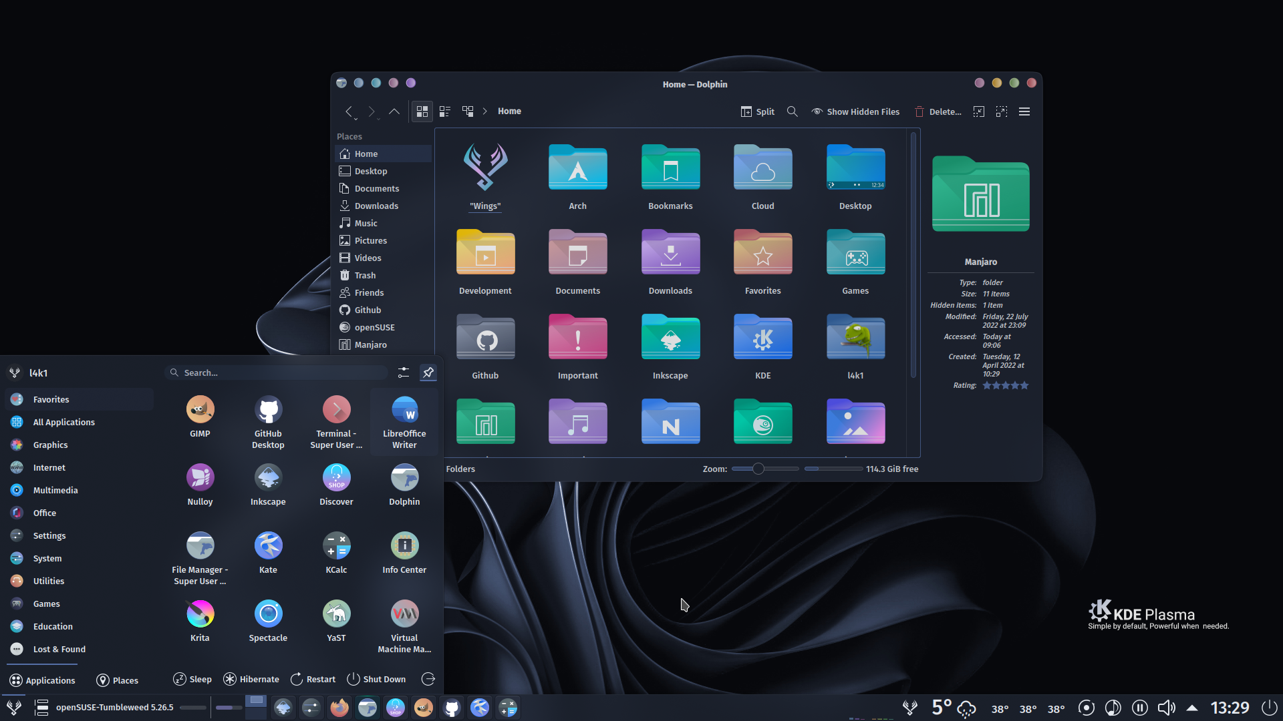The height and width of the screenshot is (721, 1283).
Task: Expand system tray hidden icons arrow
Action: [1192, 708]
